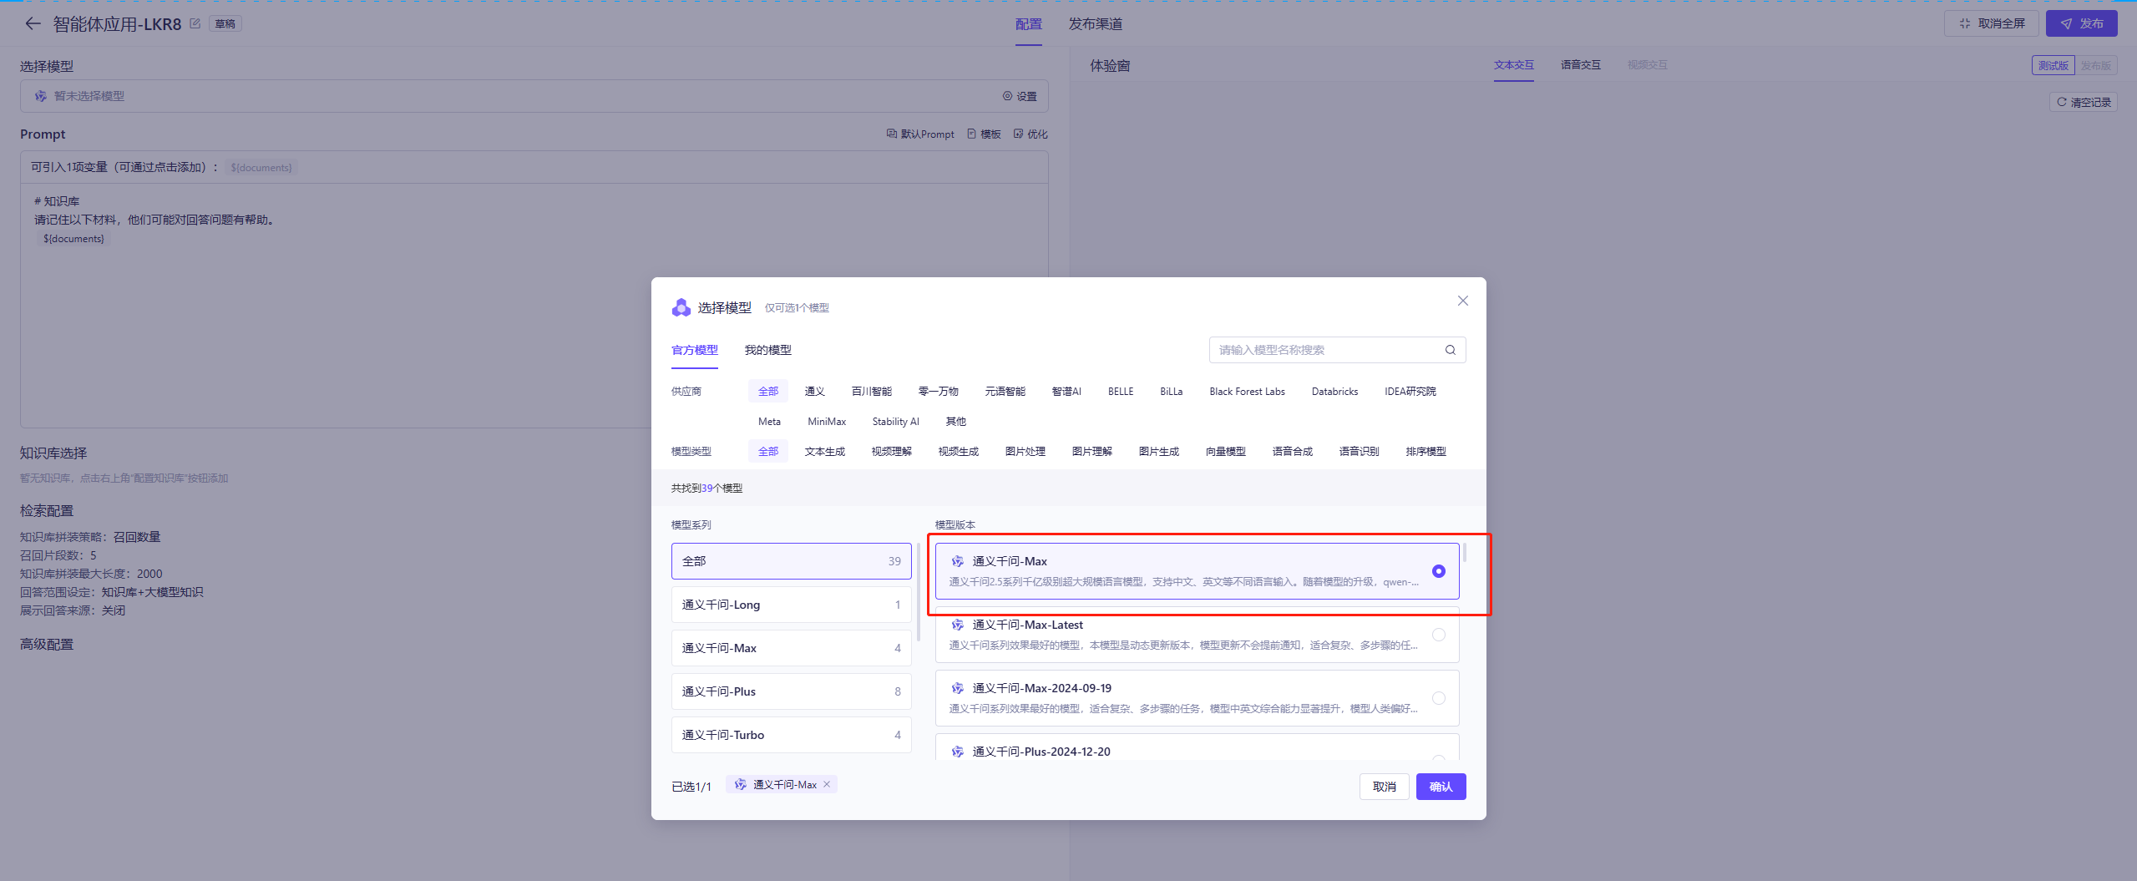Filter supplier by Black Forest Labs

coord(1248,392)
